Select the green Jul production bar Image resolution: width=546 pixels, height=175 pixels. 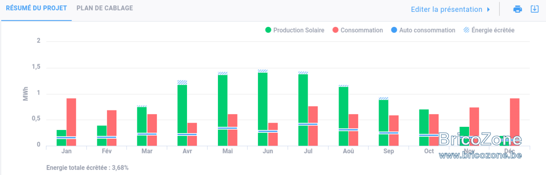(303, 110)
